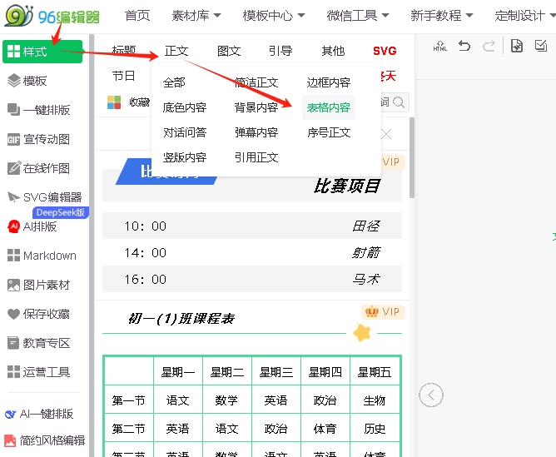556x457 pixels.
Task: Choose 对话问答 from the submenu
Action: (185, 132)
